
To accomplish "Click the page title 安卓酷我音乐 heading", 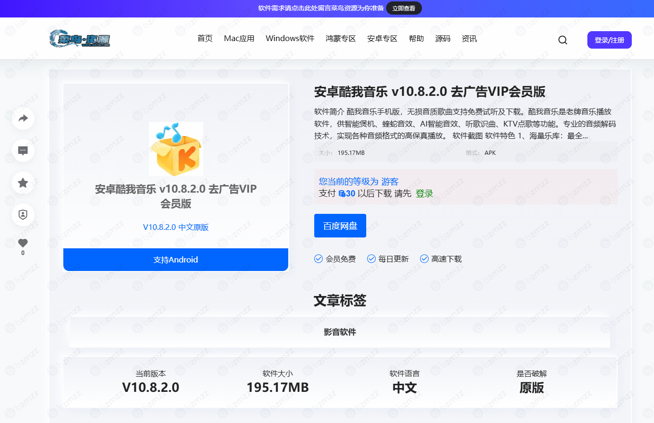I will click(430, 92).
